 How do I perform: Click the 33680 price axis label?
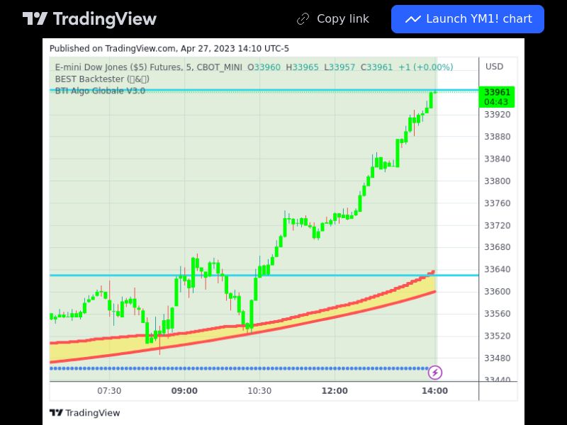(x=498, y=247)
